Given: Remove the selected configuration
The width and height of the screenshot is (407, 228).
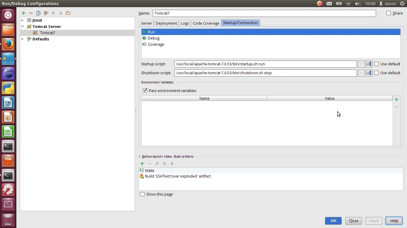Looking at the screenshot, I should point(31,13).
